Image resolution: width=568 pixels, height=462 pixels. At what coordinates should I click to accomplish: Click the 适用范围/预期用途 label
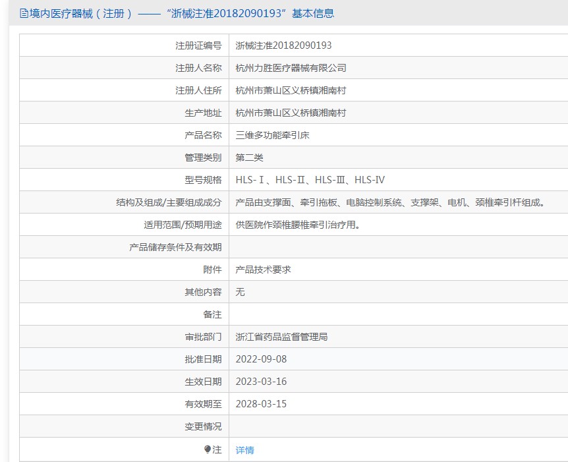coord(183,225)
